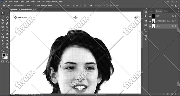The height and width of the screenshot is (96, 180).
Task: Open the File menu
Action: [x=6, y=2]
